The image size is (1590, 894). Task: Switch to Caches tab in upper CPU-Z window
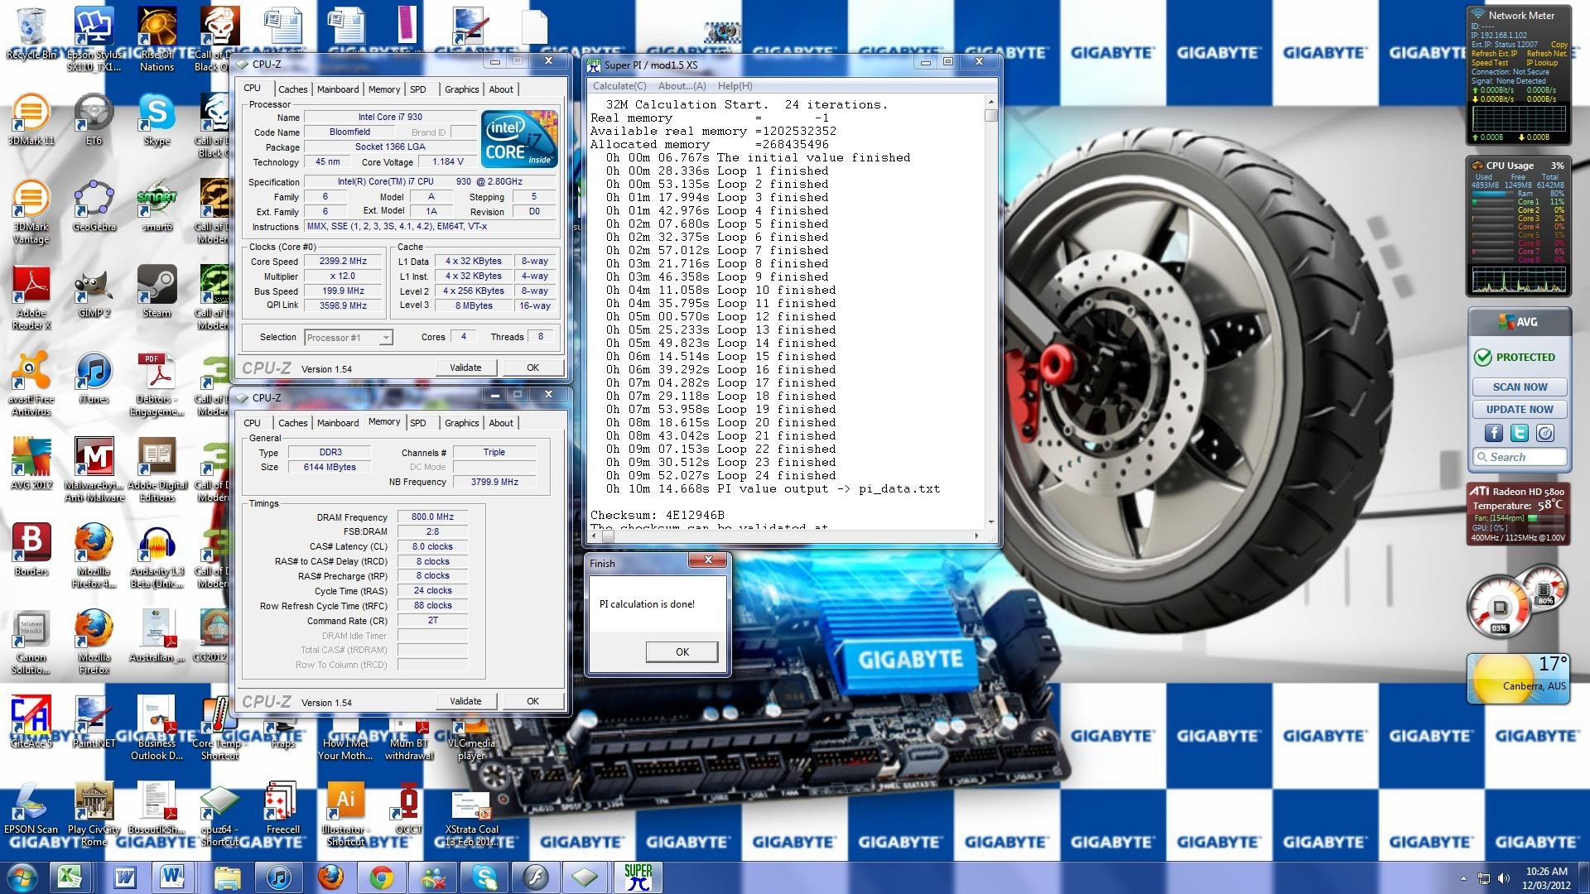pyautogui.click(x=292, y=89)
